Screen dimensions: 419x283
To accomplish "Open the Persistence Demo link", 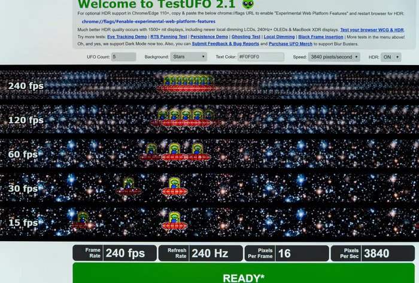I will (209, 37).
